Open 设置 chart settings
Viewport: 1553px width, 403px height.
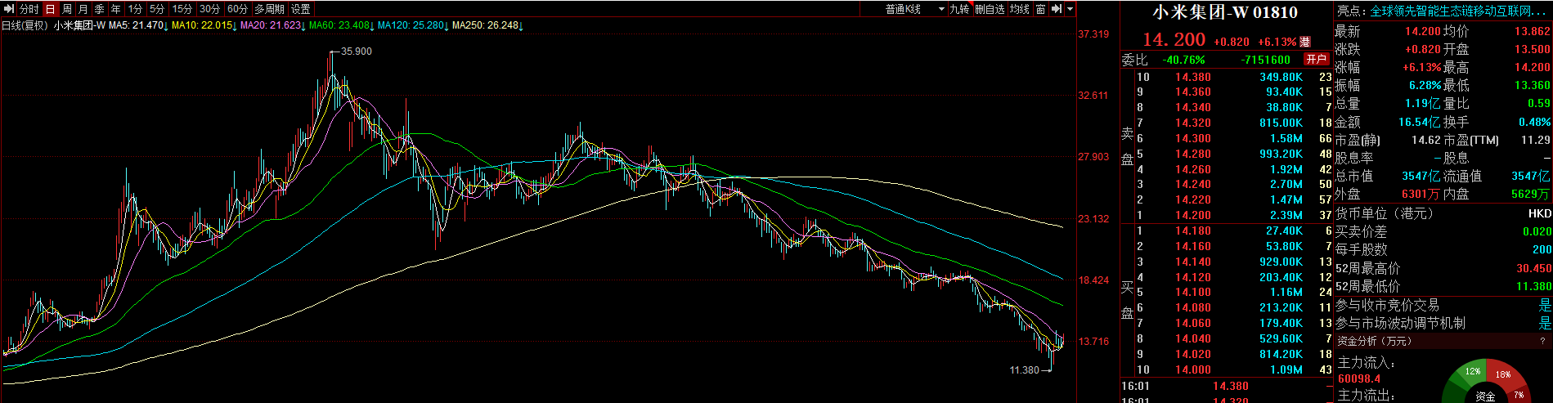pos(301,9)
